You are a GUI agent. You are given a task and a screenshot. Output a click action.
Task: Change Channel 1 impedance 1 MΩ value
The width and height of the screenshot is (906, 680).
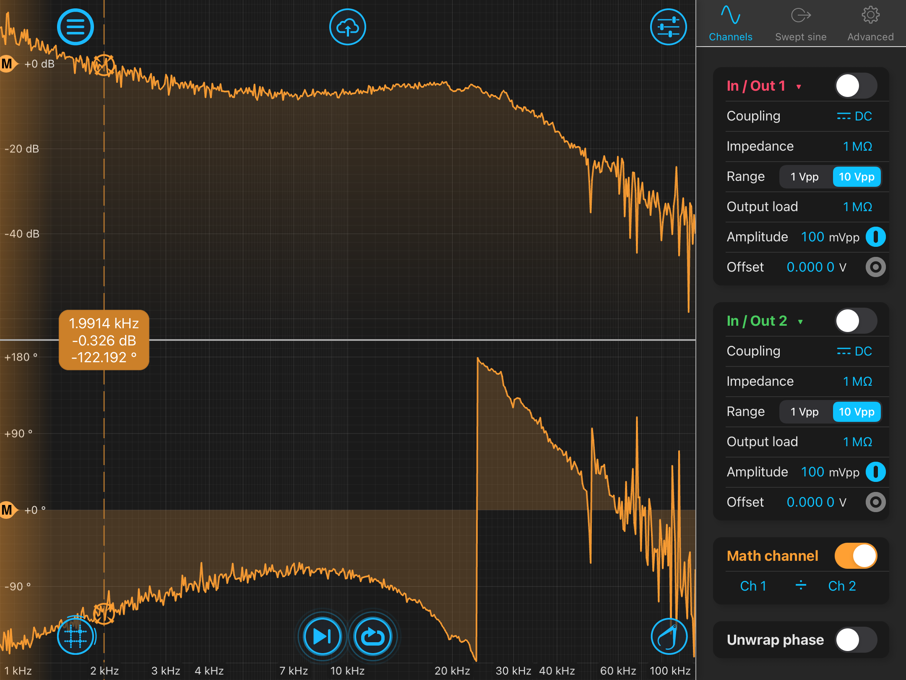[858, 146]
